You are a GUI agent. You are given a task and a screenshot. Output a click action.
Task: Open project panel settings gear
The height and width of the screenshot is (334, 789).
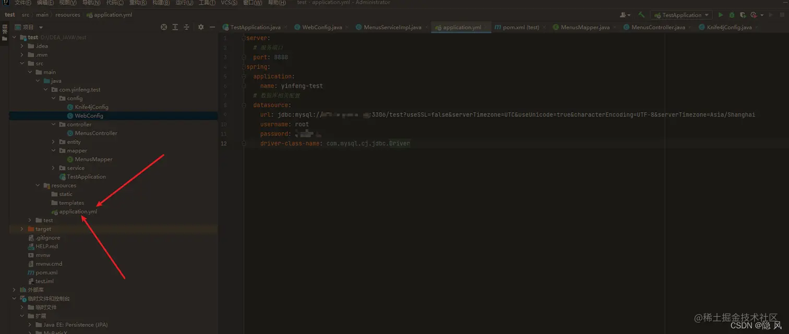pos(201,27)
